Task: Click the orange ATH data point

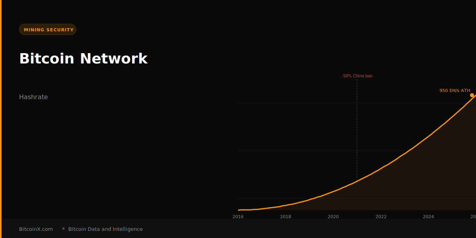Action: click(472, 95)
